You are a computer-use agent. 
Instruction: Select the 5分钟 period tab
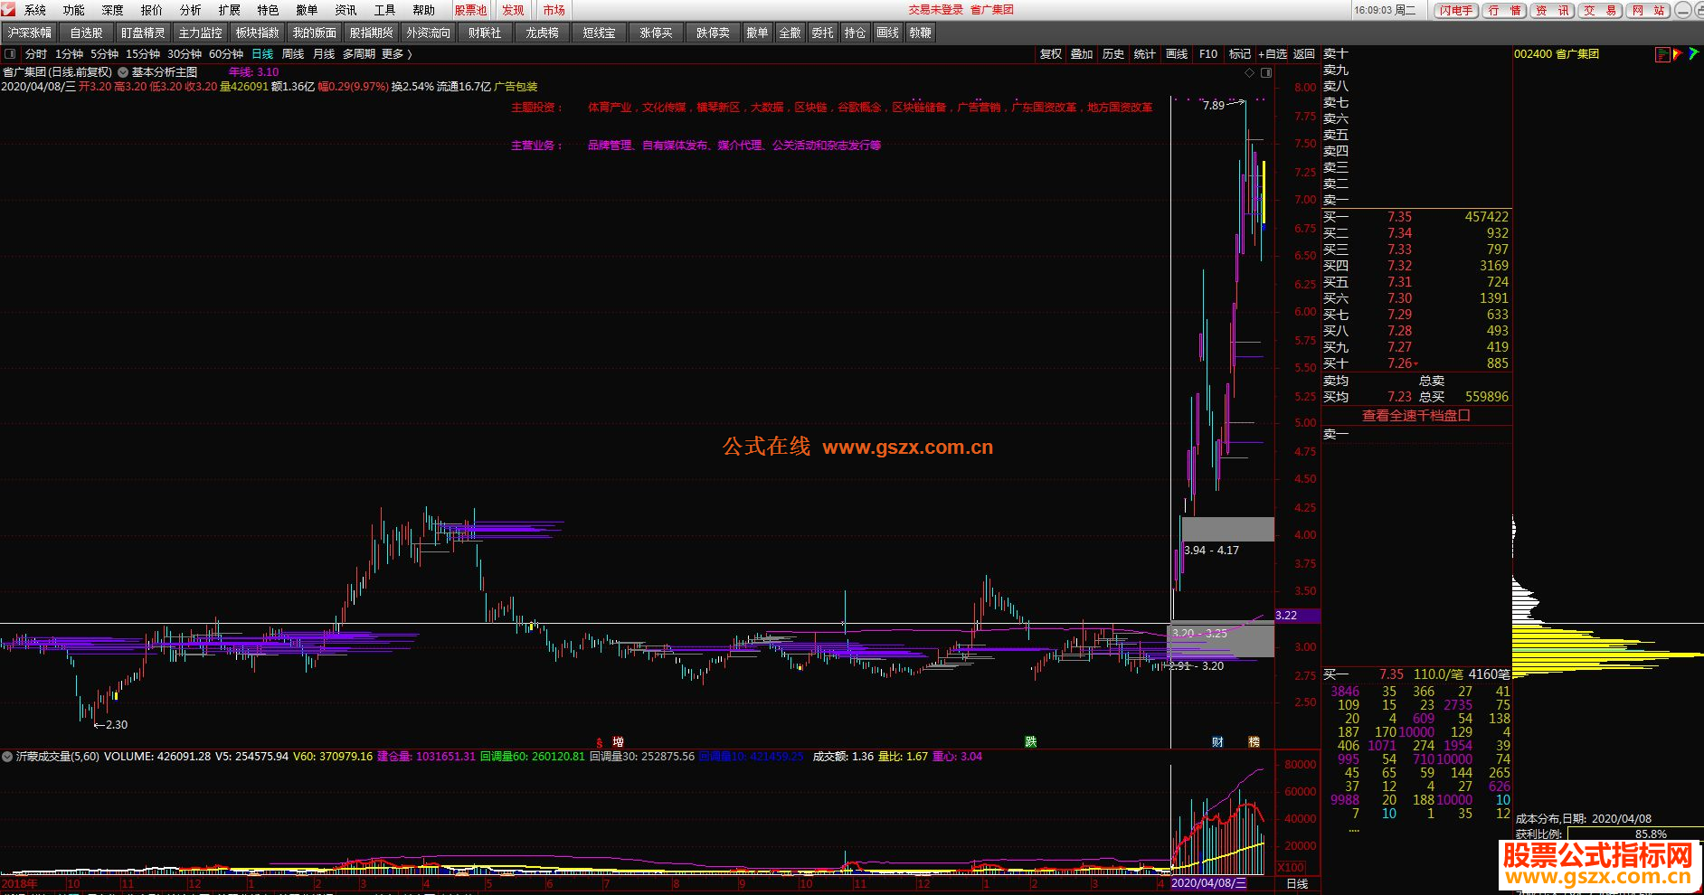[105, 54]
